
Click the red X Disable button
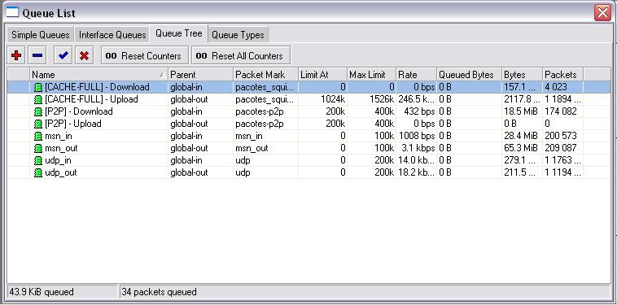(x=84, y=55)
